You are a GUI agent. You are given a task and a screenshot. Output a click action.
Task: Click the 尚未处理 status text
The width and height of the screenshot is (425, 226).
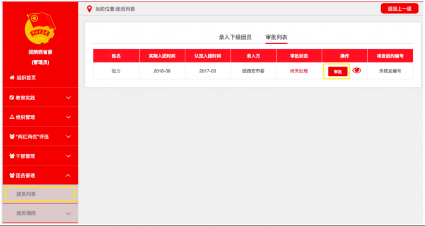click(x=299, y=71)
